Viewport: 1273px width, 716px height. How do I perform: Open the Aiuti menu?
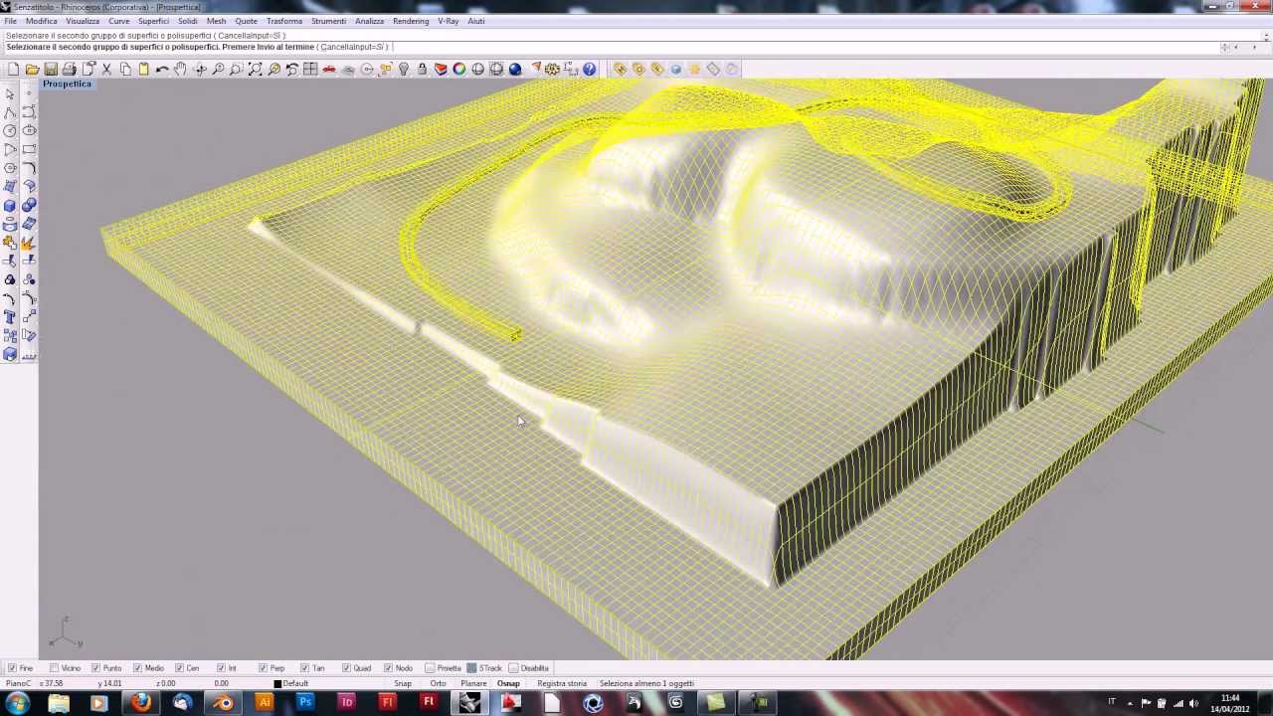coord(476,21)
